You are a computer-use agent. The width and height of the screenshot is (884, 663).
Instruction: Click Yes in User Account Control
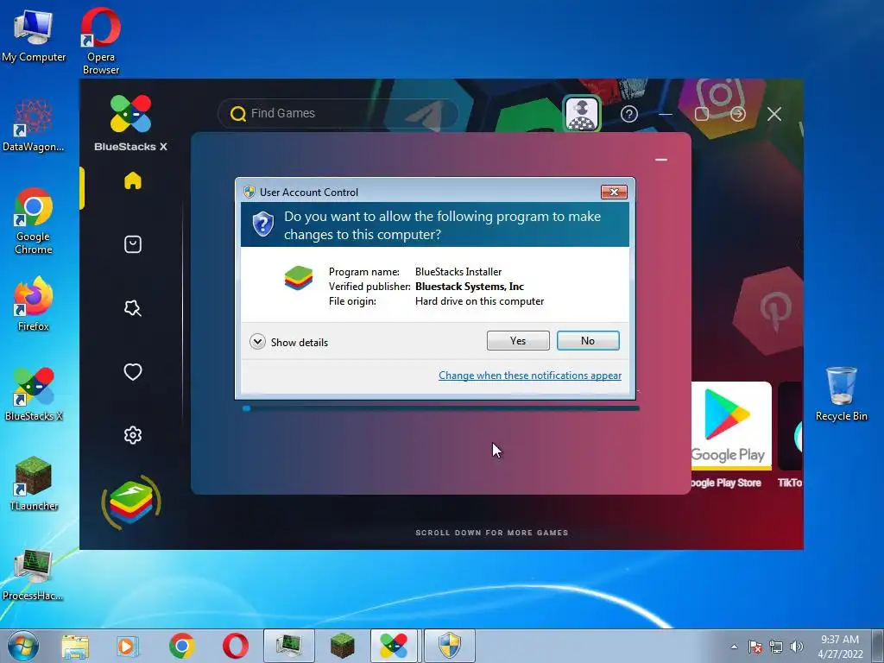pos(518,340)
